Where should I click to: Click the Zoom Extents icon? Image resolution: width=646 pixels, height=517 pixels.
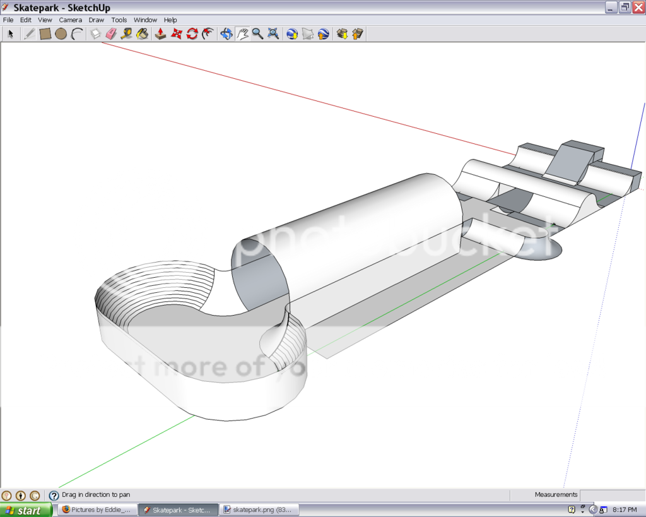[274, 34]
